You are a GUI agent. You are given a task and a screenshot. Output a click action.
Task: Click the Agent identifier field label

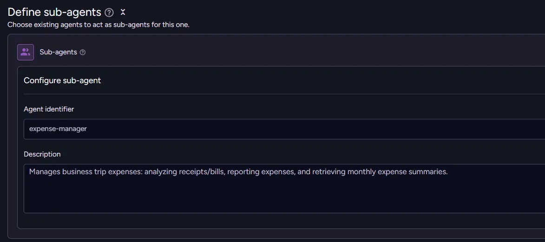tap(49, 109)
